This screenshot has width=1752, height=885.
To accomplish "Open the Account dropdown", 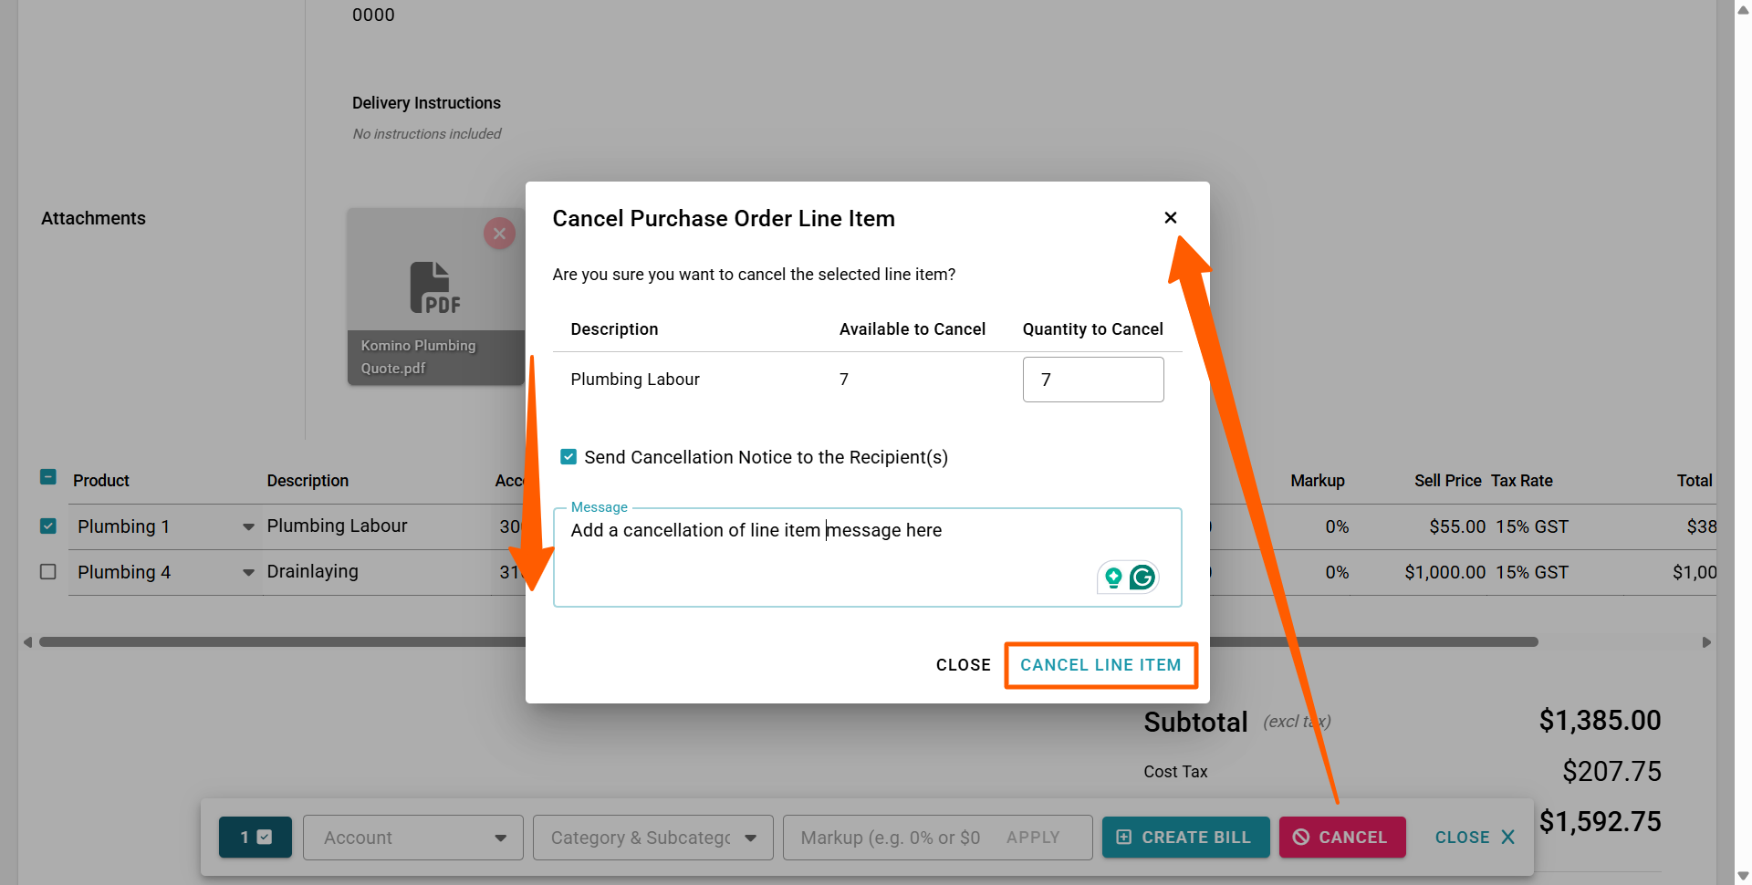I will click(x=413, y=838).
